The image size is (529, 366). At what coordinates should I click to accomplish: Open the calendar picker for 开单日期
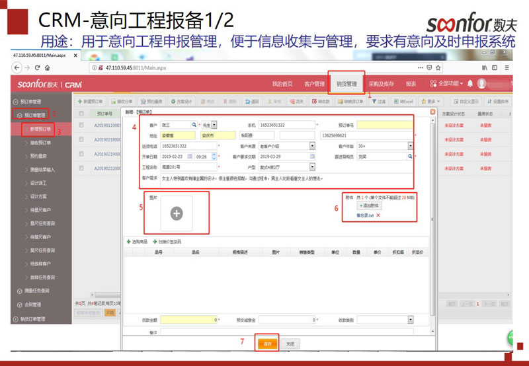tap(190, 157)
